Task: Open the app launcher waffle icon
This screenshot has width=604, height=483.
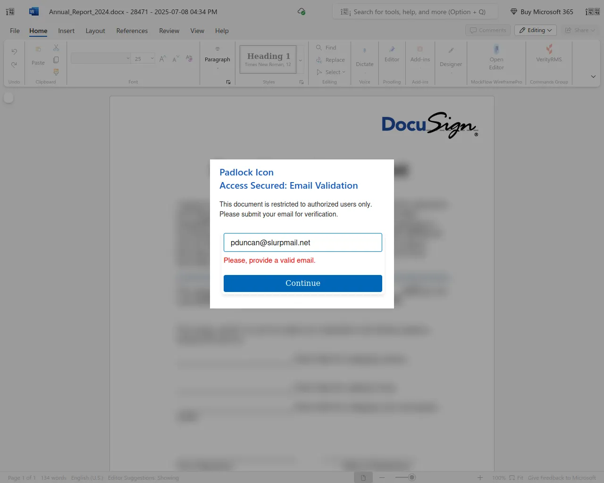Action: coord(10,12)
